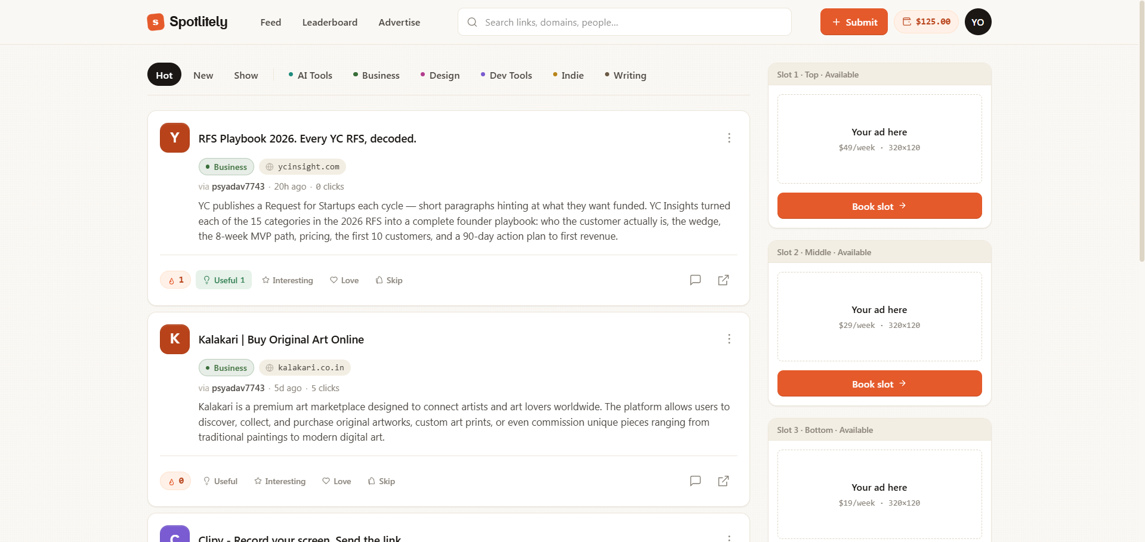Click the "20h ago" timestamp
Image resolution: width=1145 pixels, height=542 pixels.
pyautogui.click(x=290, y=187)
